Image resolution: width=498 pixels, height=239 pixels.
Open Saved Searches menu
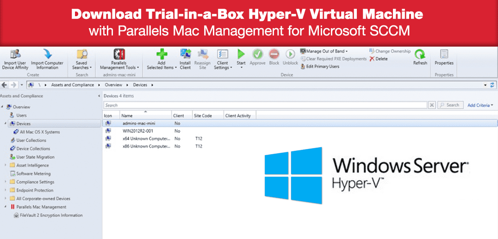click(81, 59)
